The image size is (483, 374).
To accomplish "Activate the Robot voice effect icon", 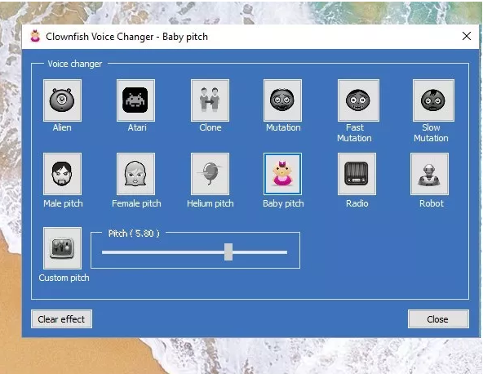I will click(429, 174).
